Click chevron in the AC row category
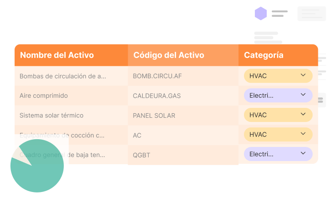332x202 pixels. pyautogui.click(x=303, y=134)
